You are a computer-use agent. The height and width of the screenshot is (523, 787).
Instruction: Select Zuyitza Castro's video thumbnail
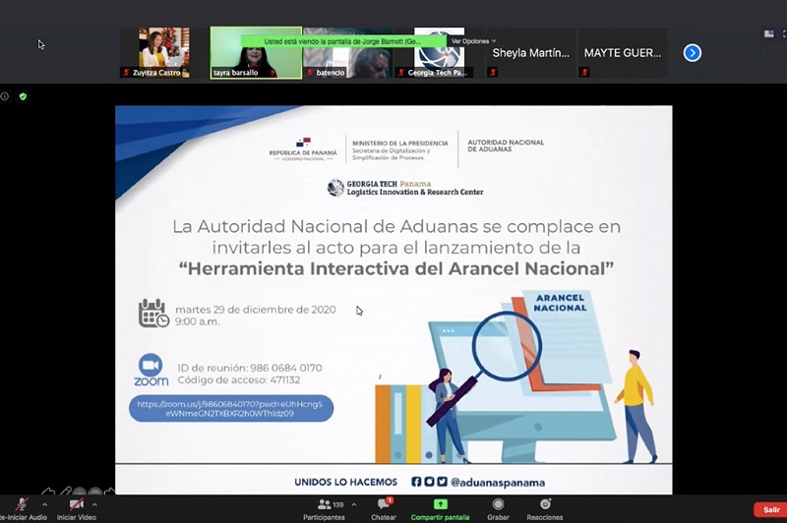[164, 53]
